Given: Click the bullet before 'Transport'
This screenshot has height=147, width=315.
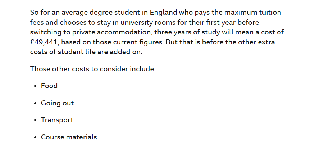Looking at the screenshot, I should 36,120.
